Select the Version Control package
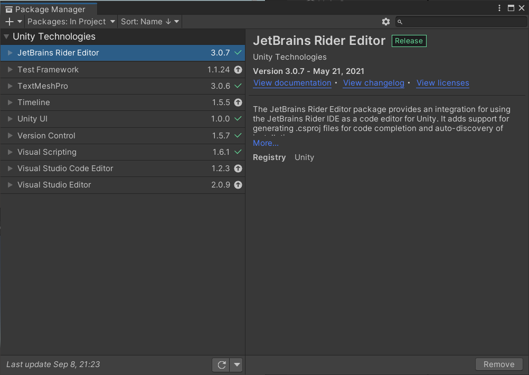The image size is (529, 375). [x=123, y=135]
